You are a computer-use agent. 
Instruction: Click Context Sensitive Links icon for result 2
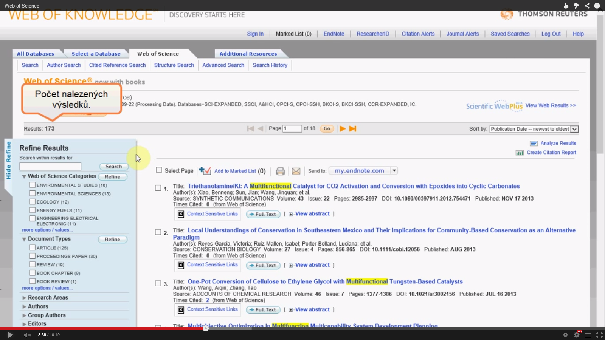click(181, 265)
